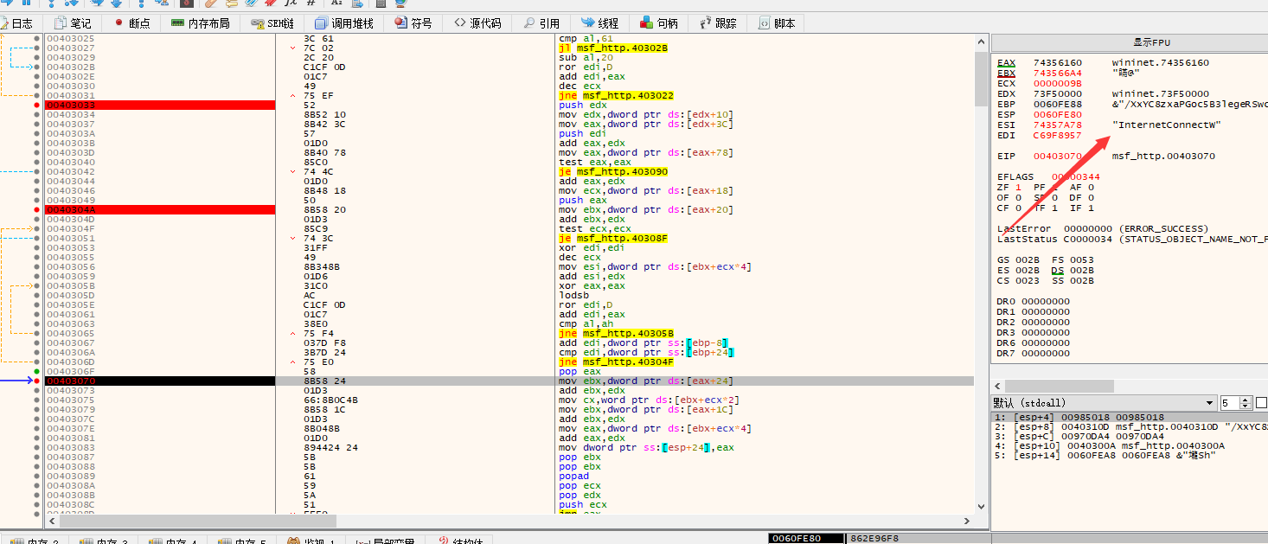Select the ESP register value 0060FE80

pos(1057,114)
